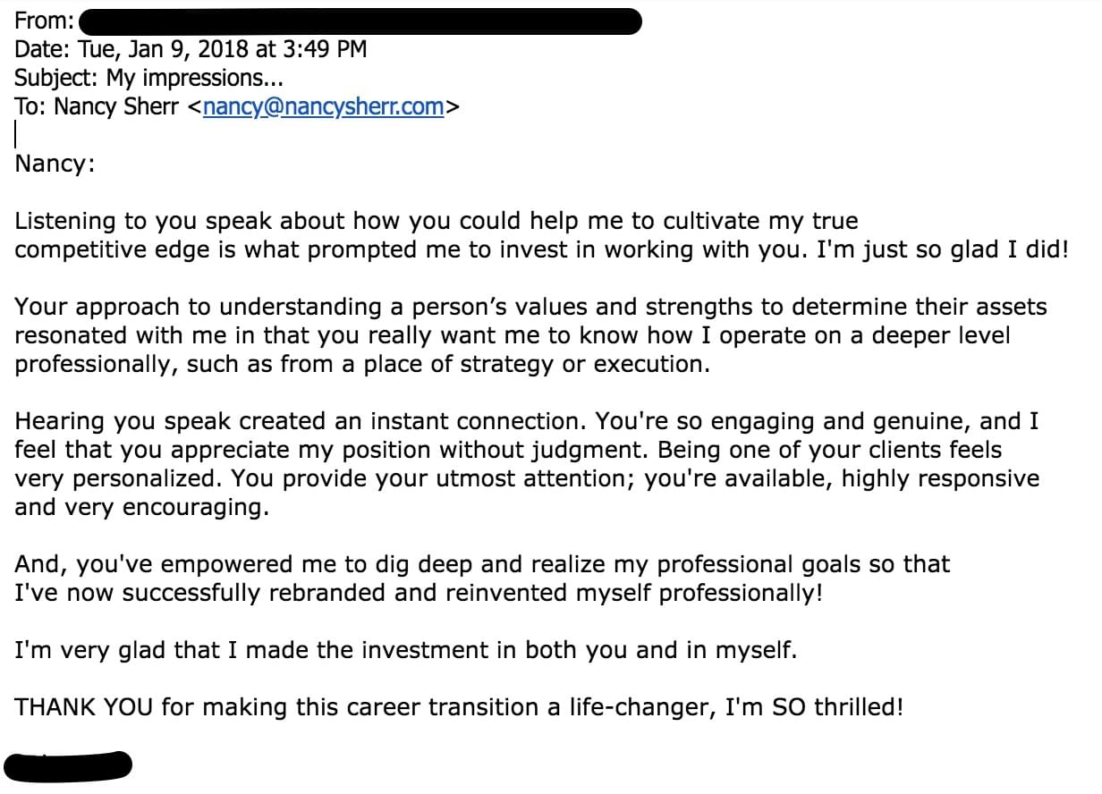Click the line starting "Your approach to understanding"

(530, 307)
